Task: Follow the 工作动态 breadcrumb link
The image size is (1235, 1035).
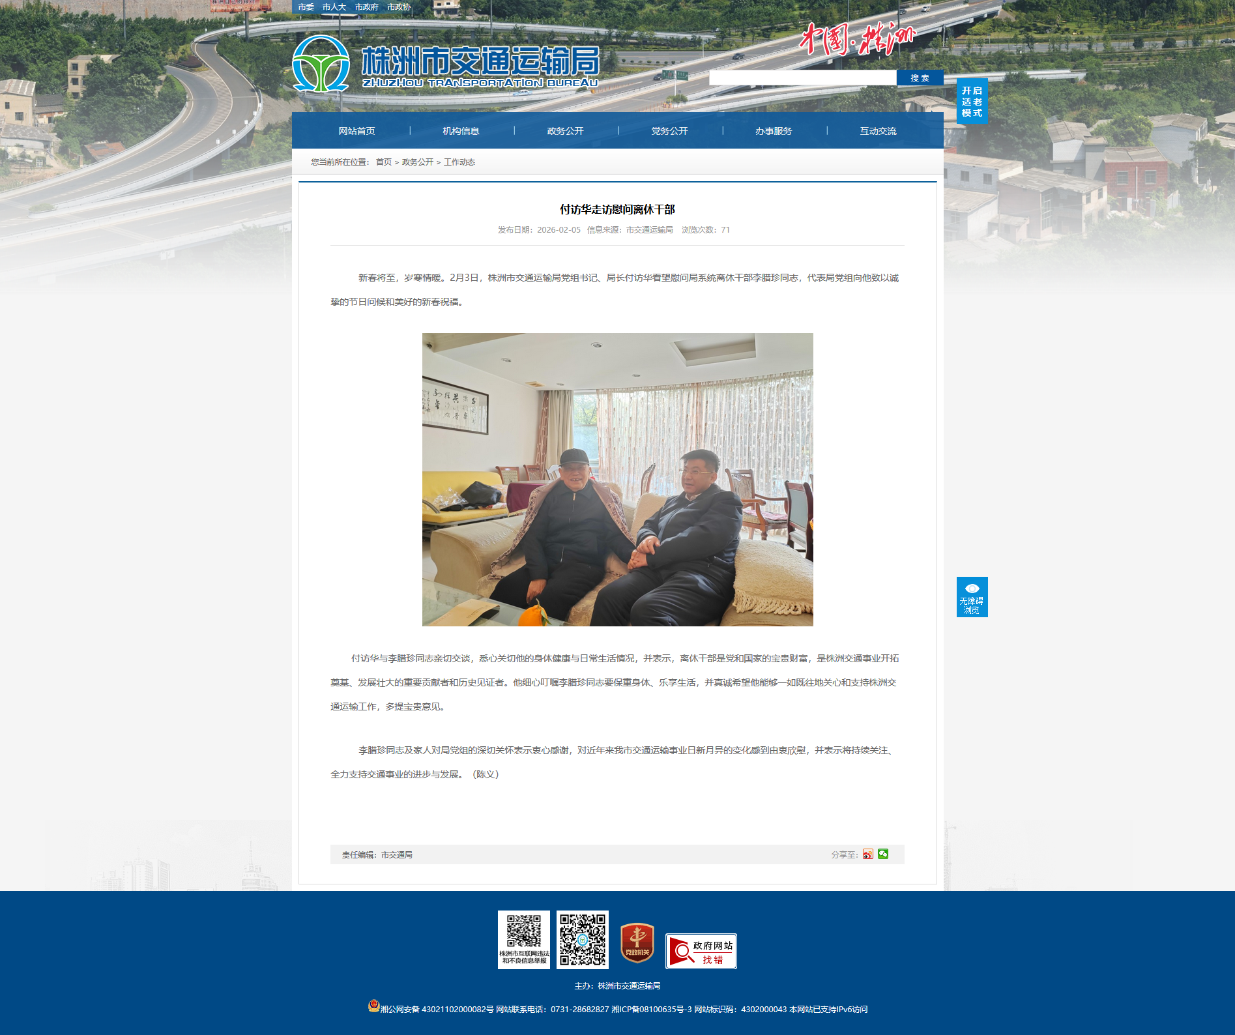Action: tap(459, 162)
